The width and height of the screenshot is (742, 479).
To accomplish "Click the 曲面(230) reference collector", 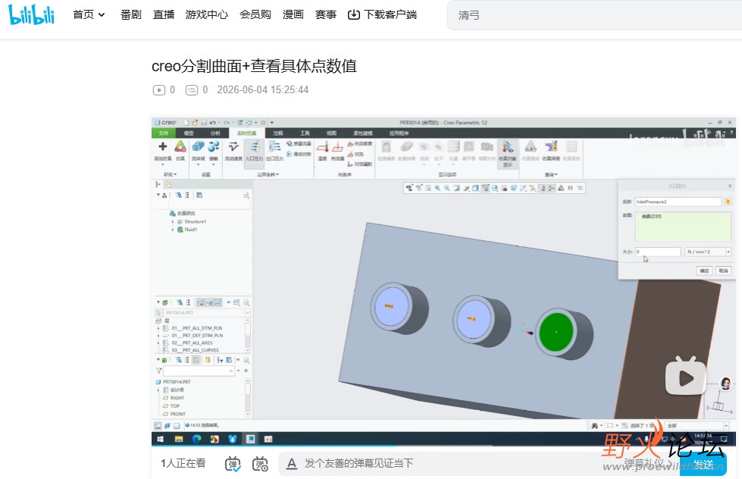I will [683, 227].
